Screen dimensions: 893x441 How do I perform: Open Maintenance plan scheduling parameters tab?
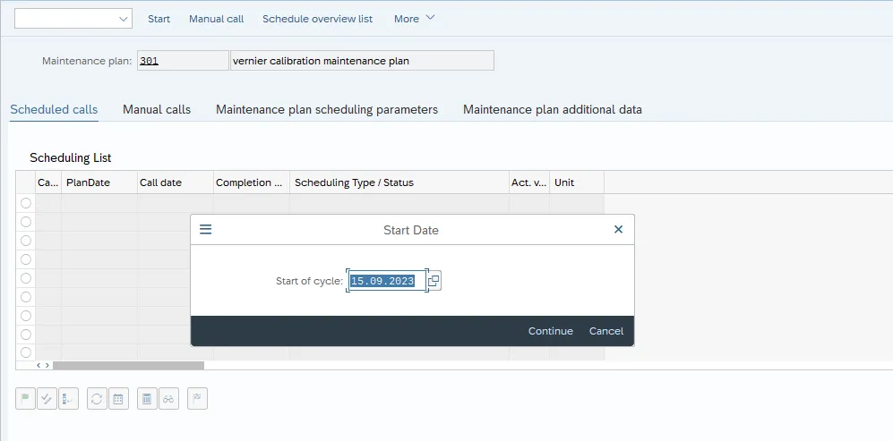pyautogui.click(x=327, y=110)
